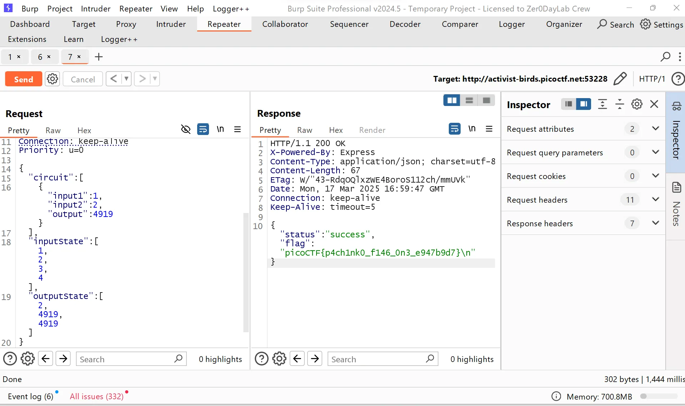Click the Repeater tab search magnifier icon
Viewport: 685px width, 406px height.
665,57
